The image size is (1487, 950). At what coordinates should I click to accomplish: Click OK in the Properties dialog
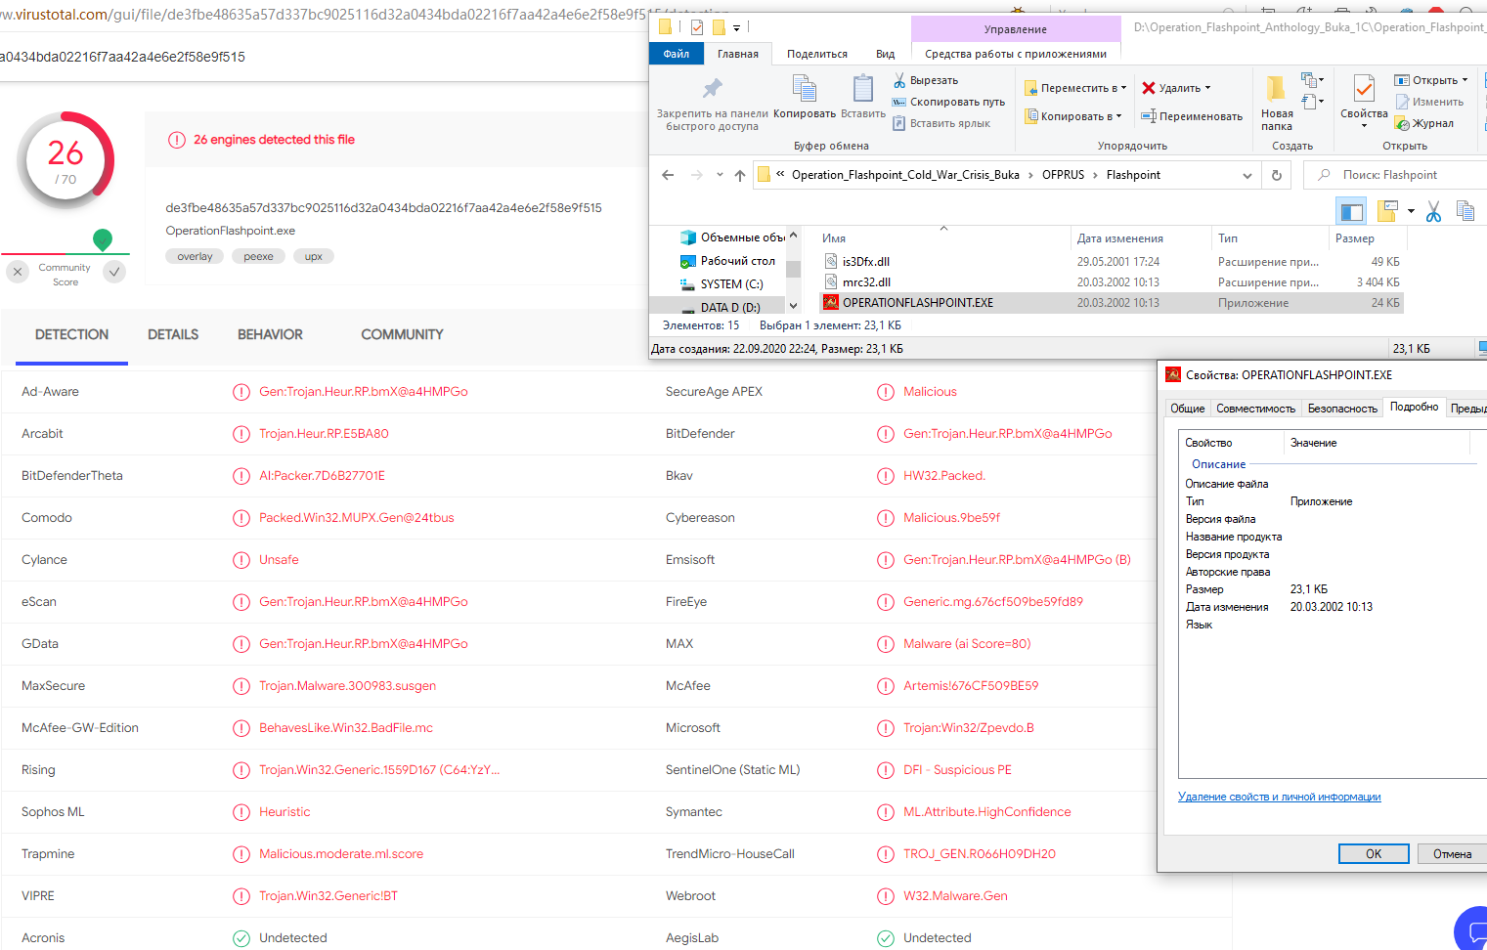pyautogui.click(x=1373, y=854)
